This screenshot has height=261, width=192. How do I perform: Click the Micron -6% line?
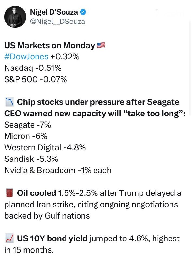tap(26, 136)
